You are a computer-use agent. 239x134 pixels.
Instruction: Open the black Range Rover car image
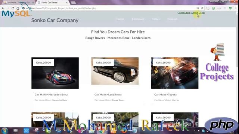[115, 71]
